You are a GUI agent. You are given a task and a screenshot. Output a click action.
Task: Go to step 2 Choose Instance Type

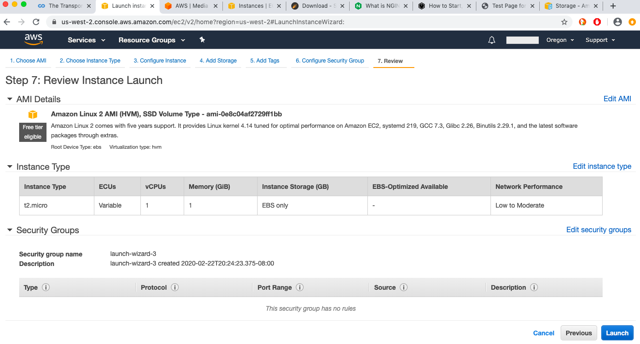click(90, 61)
